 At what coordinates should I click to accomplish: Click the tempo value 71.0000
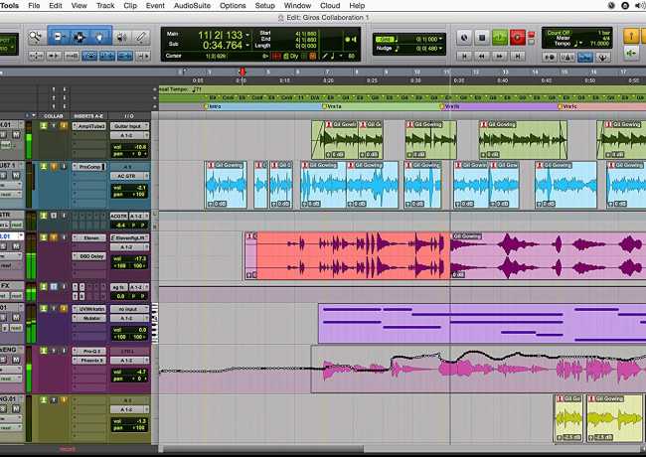coord(599,44)
